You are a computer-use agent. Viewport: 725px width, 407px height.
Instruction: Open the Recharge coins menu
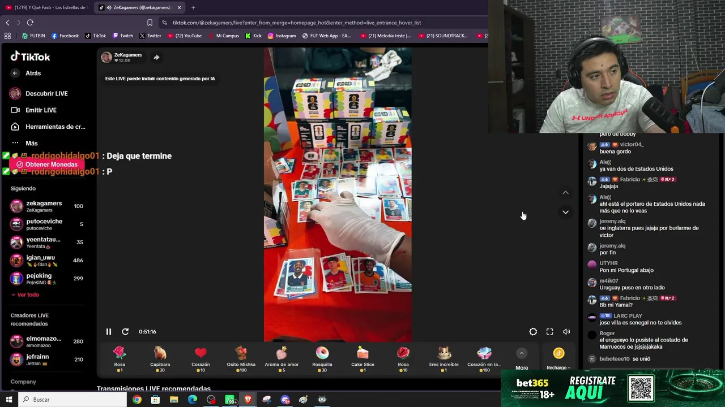(558, 359)
